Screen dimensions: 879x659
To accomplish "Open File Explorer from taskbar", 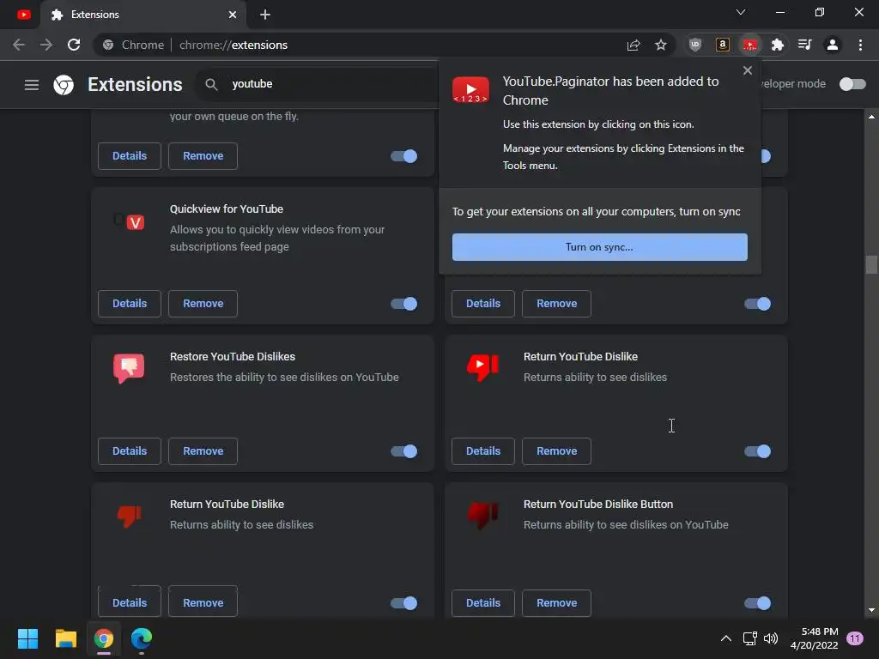I will click(x=65, y=638).
